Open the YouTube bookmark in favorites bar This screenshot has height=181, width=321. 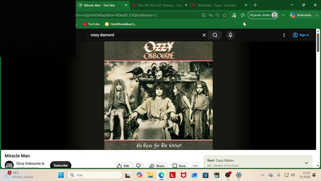[91, 24]
